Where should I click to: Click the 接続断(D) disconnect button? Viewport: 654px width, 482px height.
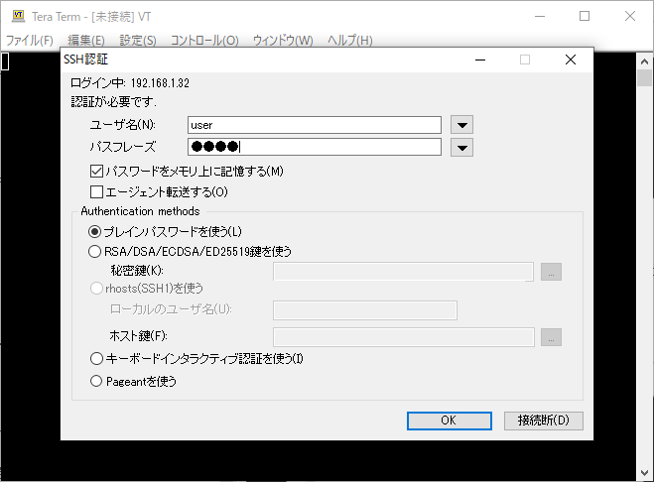click(544, 421)
